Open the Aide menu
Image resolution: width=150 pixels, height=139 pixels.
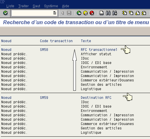coord(66,6)
